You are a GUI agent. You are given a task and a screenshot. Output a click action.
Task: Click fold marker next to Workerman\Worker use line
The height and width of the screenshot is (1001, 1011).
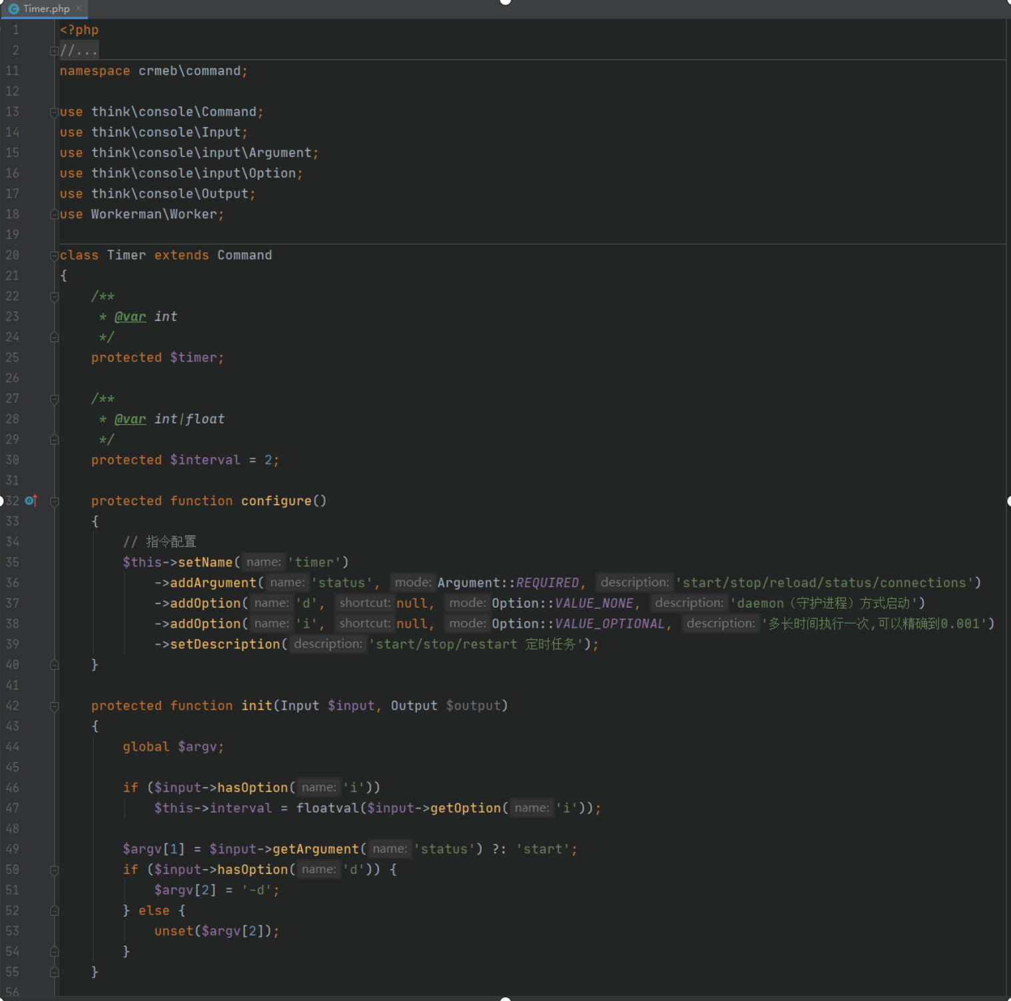point(55,214)
